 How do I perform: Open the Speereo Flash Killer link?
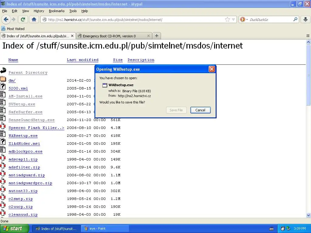tap(36, 128)
